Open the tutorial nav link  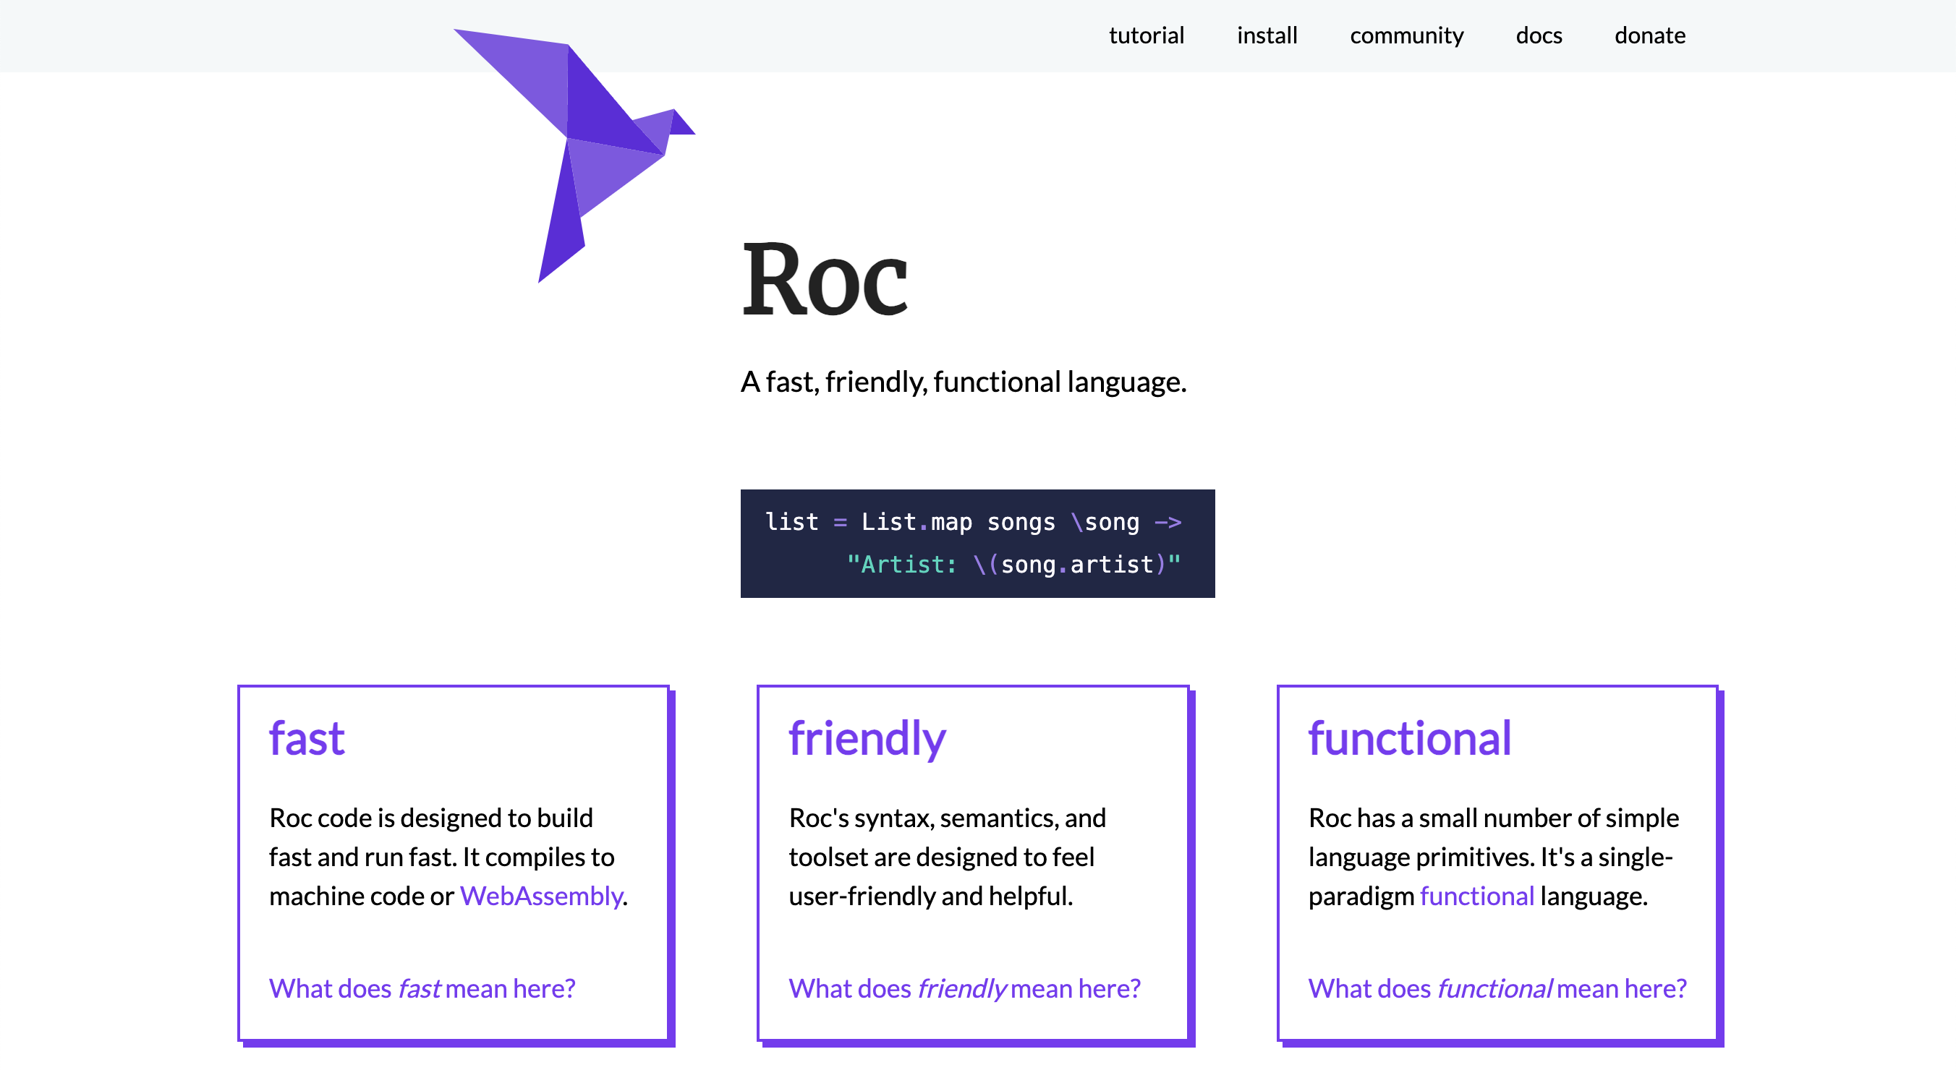(1146, 35)
